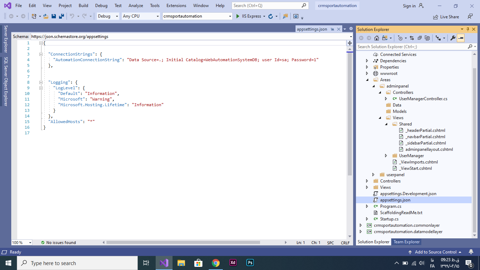Expand the userpanel folder node
The height and width of the screenshot is (270, 480).
pos(374,175)
